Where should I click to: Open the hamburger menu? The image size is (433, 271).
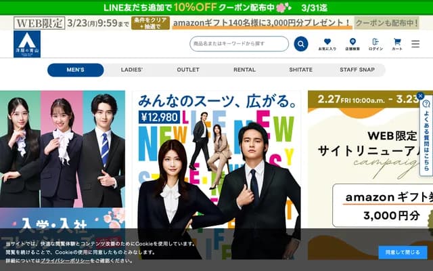415,44
